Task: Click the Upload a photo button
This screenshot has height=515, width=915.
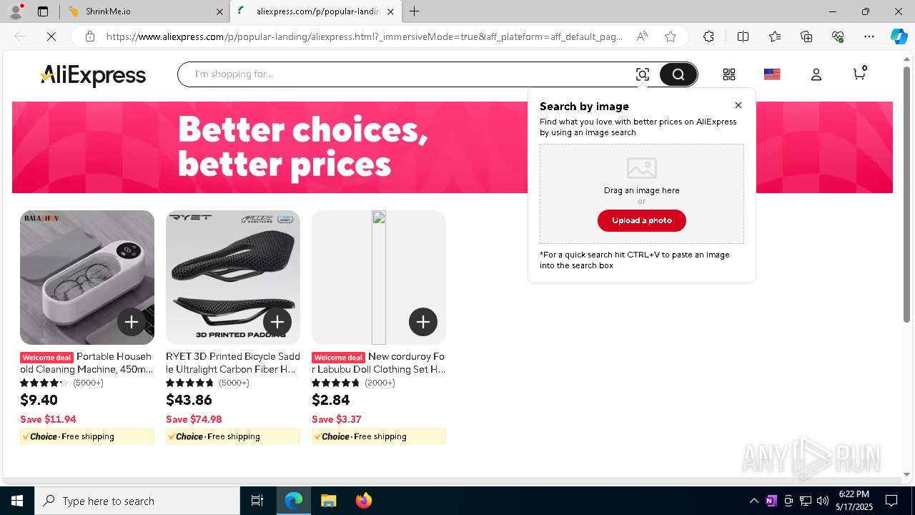Action: (x=642, y=220)
